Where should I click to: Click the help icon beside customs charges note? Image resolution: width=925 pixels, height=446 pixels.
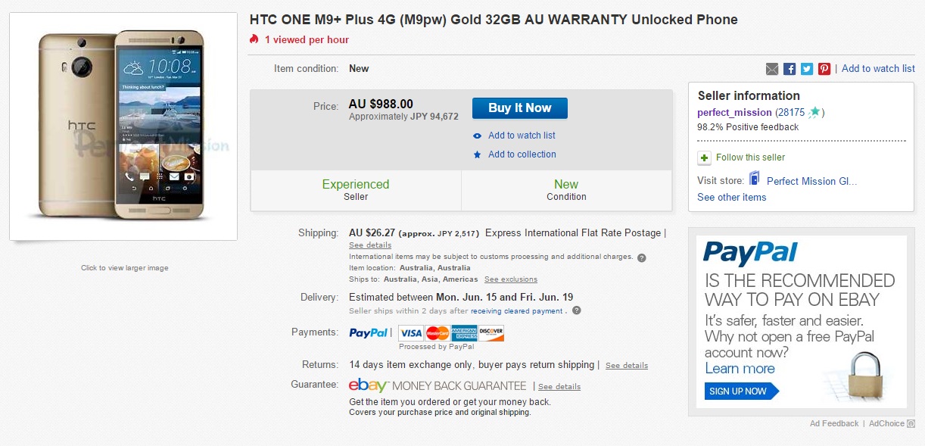pyautogui.click(x=642, y=257)
